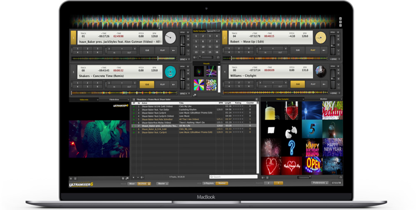The width and height of the screenshot is (416, 210).
Task: Select the neon OPEN video sample
Action: click(312, 165)
